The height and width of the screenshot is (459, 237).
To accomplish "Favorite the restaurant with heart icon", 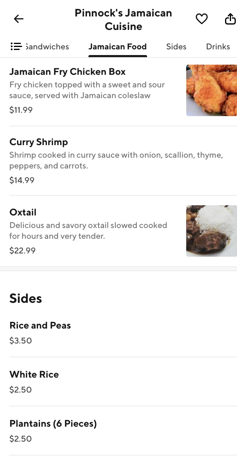I will [201, 19].
